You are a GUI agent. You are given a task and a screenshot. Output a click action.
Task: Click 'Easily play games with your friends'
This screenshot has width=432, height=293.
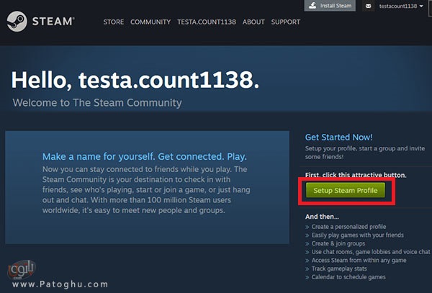(x=358, y=235)
